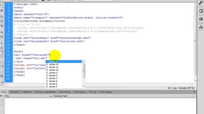Open the site-tree Files panel icon
Viewport: 204px width, 114px height.
(201, 27)
